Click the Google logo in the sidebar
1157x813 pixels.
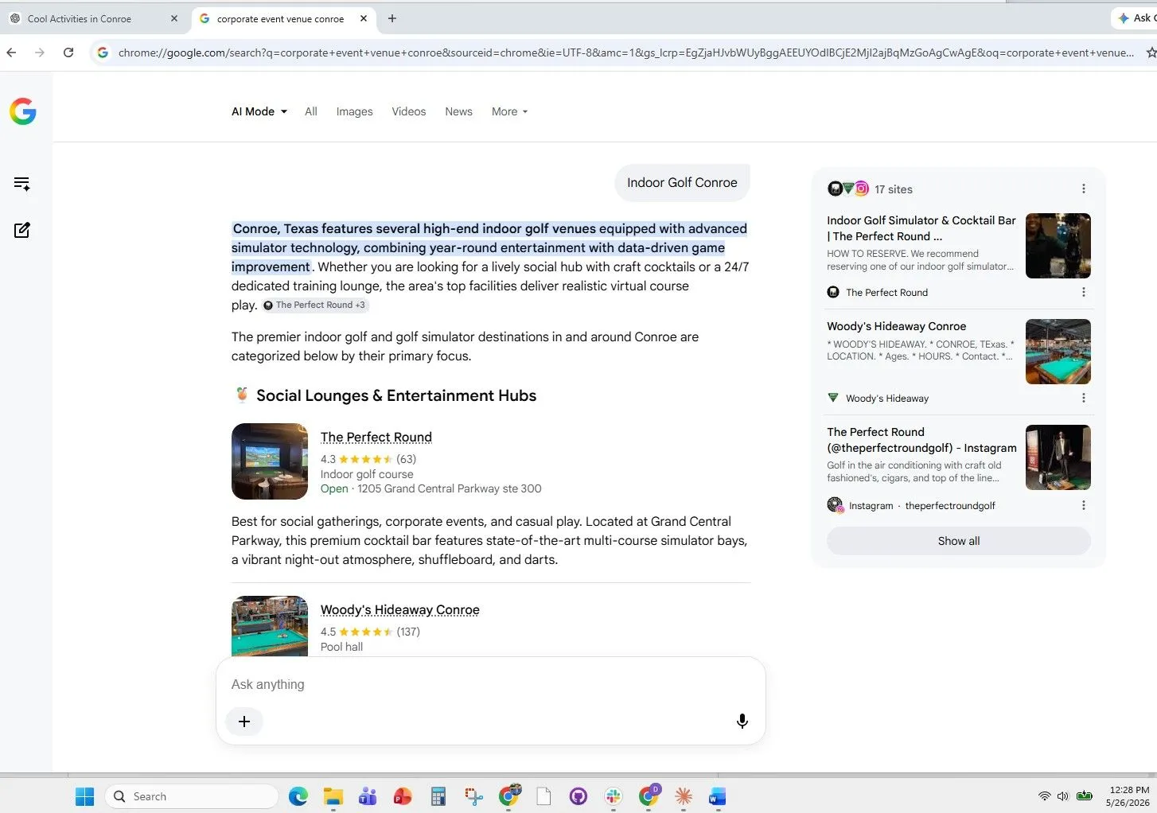pos(23,111)
